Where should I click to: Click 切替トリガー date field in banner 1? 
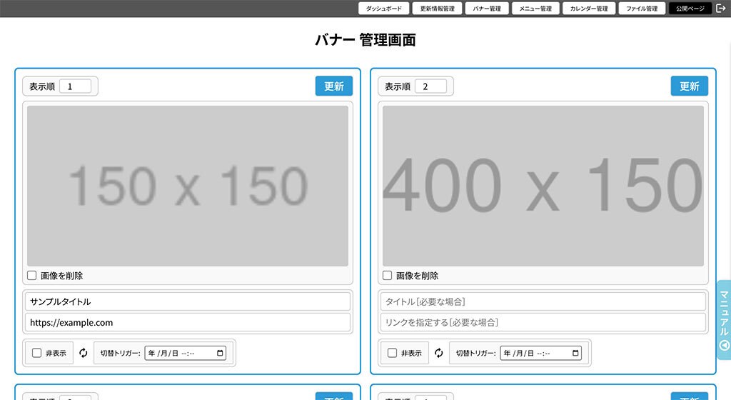pos(186,353)
